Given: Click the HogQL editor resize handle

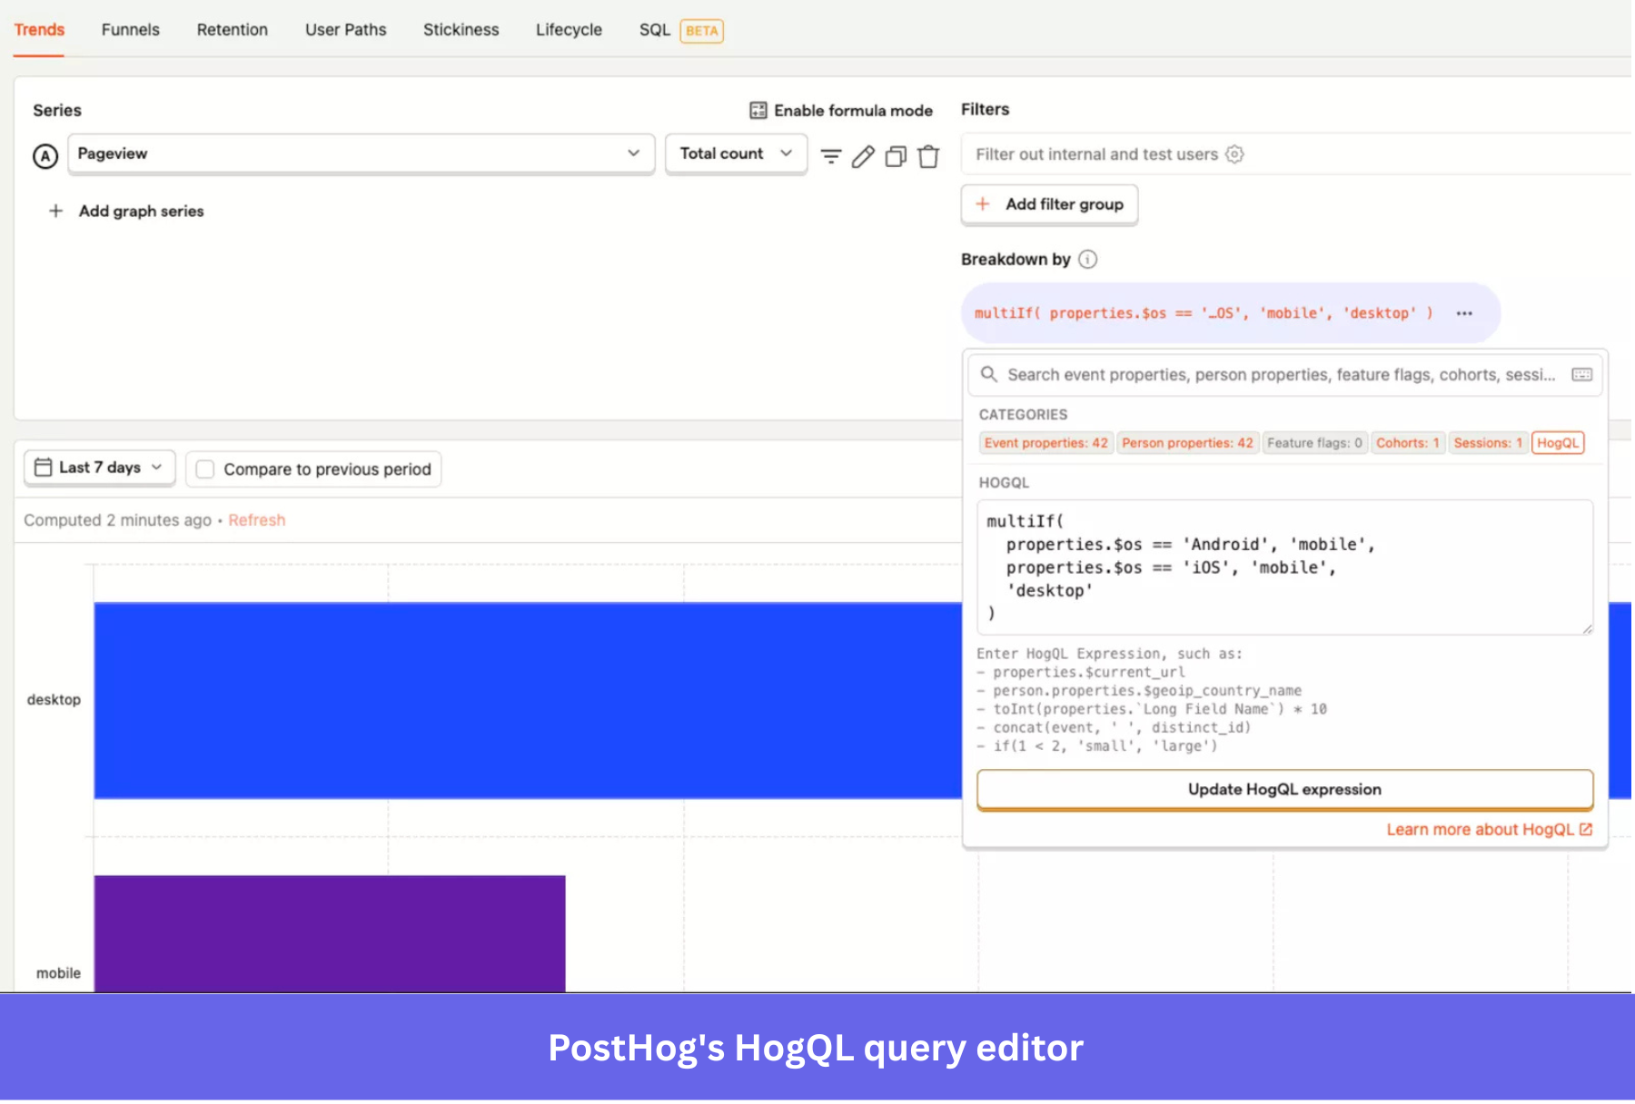Looking at the screenshot, I should click(1586, 628).
